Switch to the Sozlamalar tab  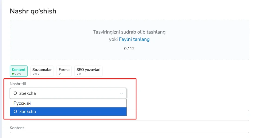[42, 70]
